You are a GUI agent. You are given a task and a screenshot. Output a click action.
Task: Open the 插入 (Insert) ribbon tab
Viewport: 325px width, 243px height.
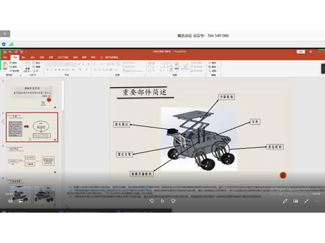(24, 57)
